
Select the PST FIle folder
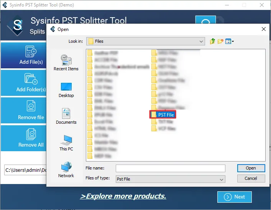coord(163,115)
